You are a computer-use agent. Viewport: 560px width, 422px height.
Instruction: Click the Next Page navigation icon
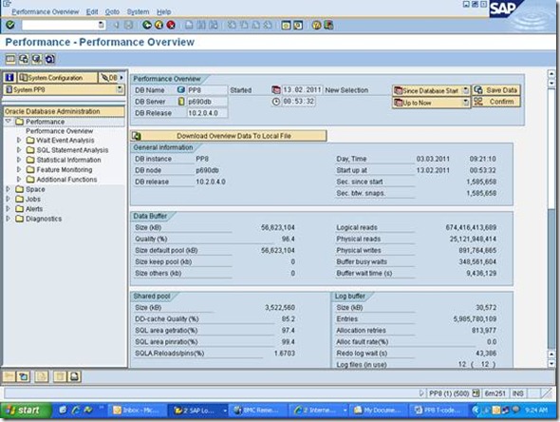point(255,25)
